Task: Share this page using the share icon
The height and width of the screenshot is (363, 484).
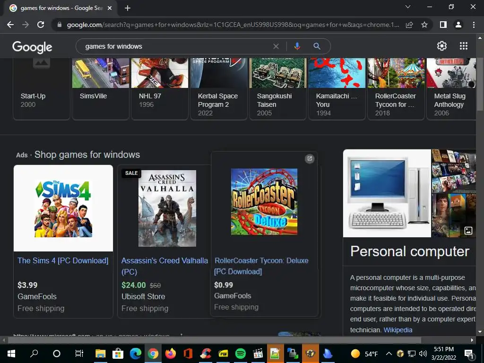Action: (409, 25)
